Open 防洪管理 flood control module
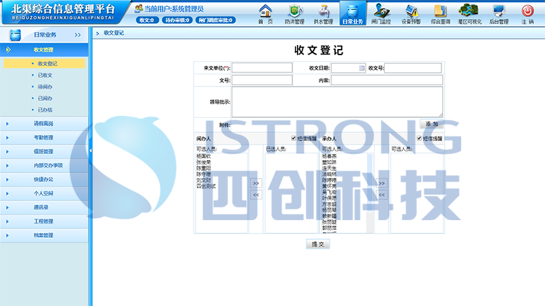545x306 pixels. tap(294, 13)
